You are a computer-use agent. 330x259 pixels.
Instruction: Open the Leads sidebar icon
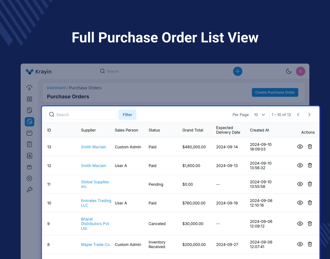tap(29, 99)
